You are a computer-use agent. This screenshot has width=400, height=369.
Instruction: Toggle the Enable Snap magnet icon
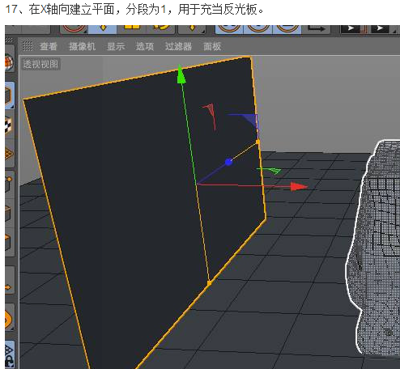9,317
